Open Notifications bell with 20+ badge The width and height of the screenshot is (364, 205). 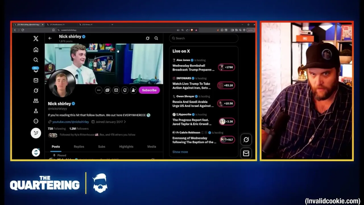pos(36,69)
